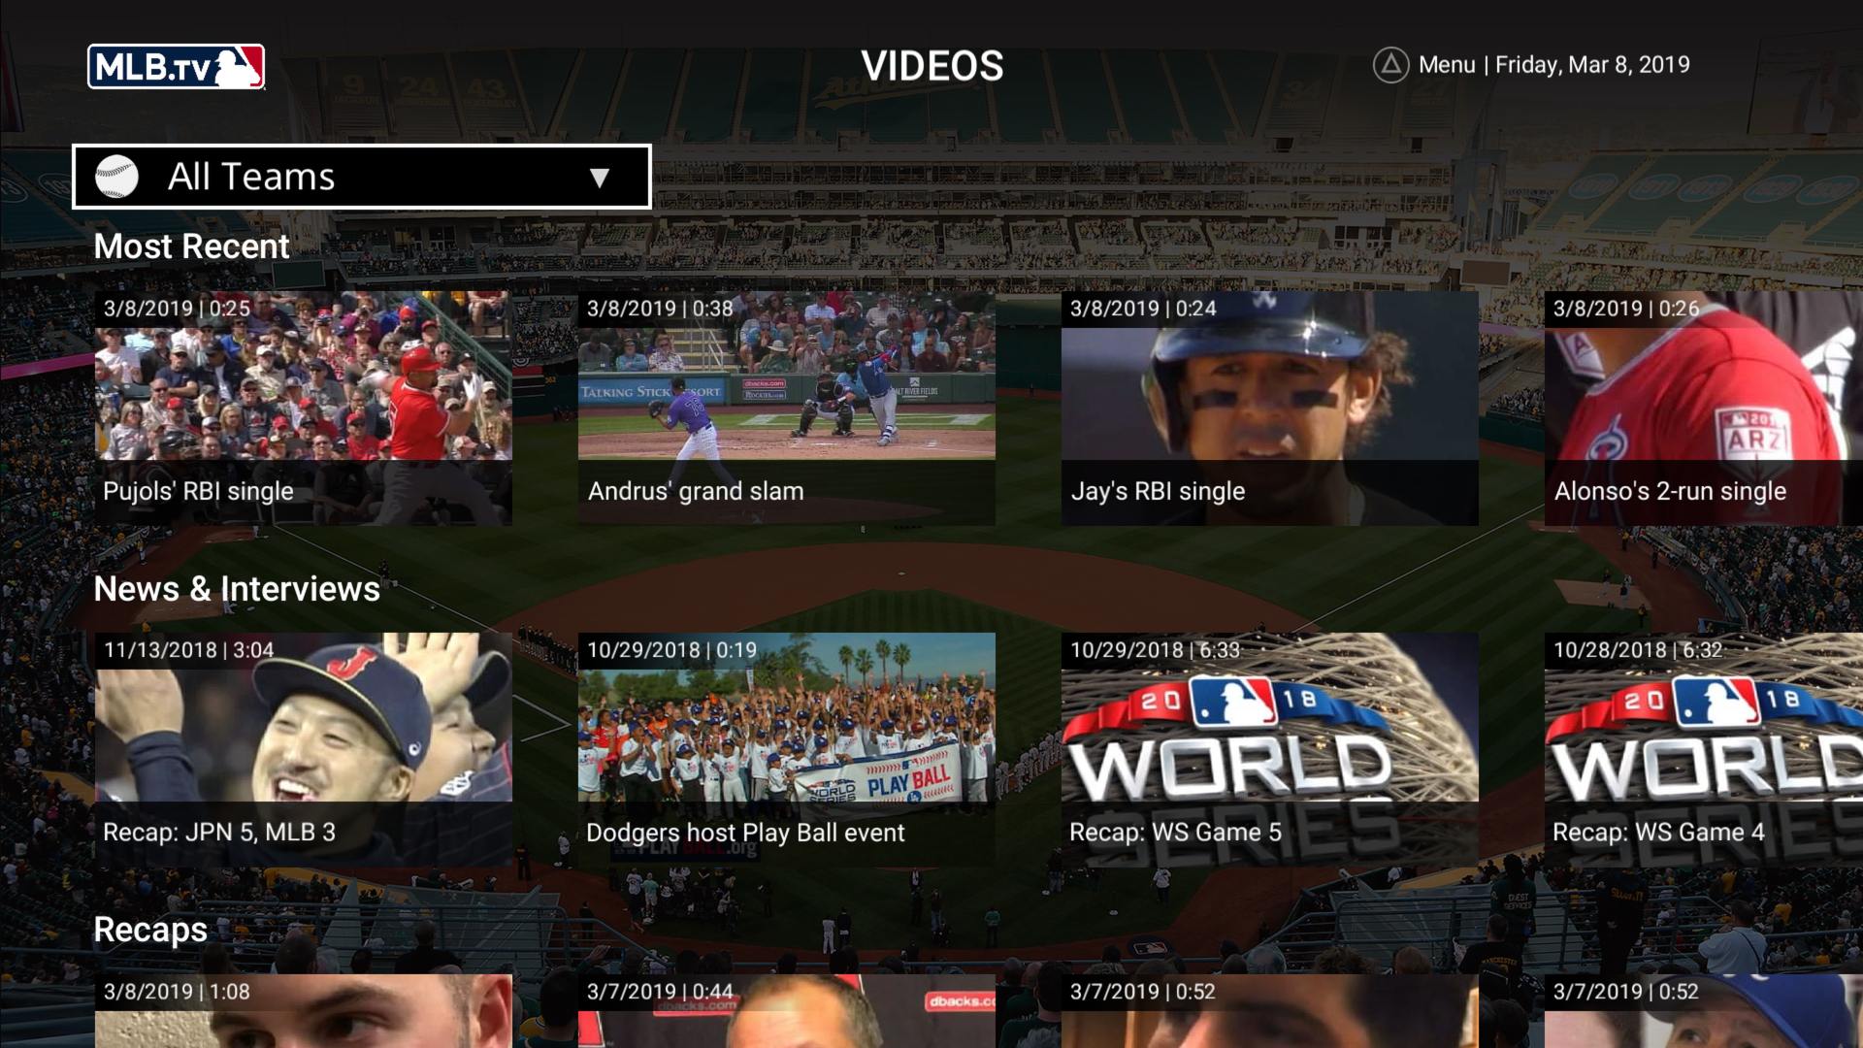Click the 3/8/2019 | 0:38 timestamp
The image size is (1863, 1048).
pos(660,309)
